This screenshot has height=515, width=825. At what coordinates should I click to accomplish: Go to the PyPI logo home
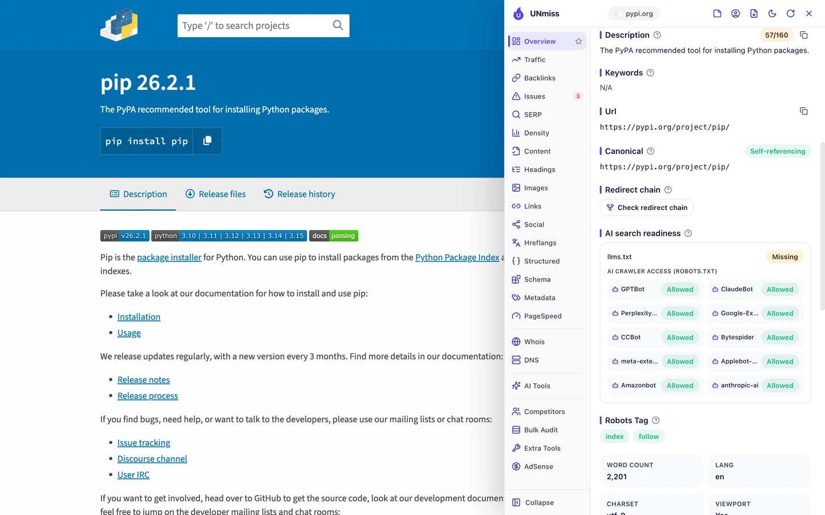point(119,25)
